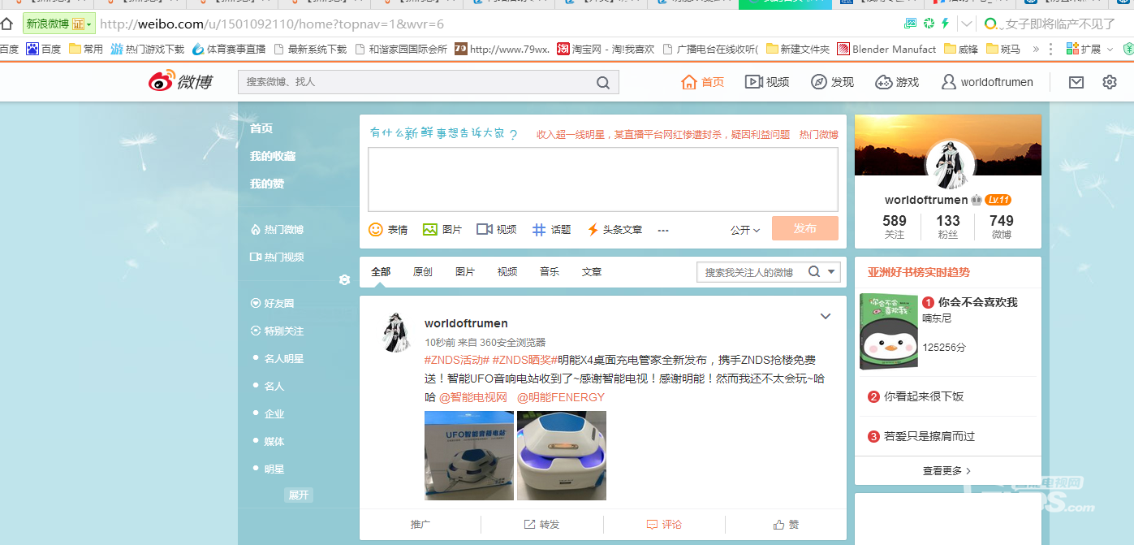Click the browser home icon
This screenshot has height=545, width=1134.
[7, 23]
